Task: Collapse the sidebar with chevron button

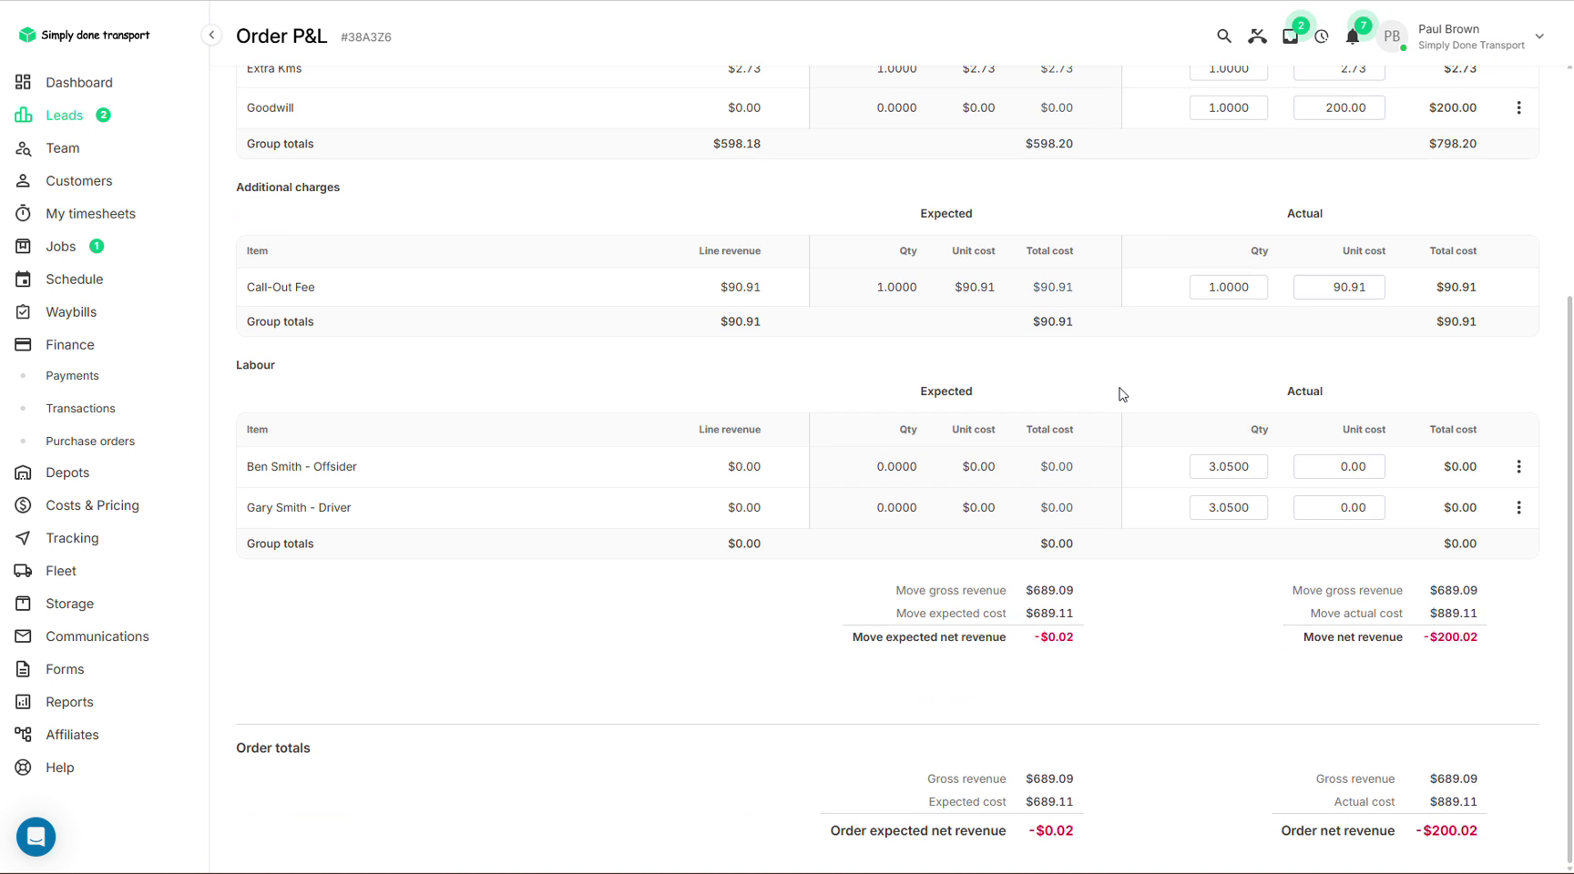Action: point(211,36)
